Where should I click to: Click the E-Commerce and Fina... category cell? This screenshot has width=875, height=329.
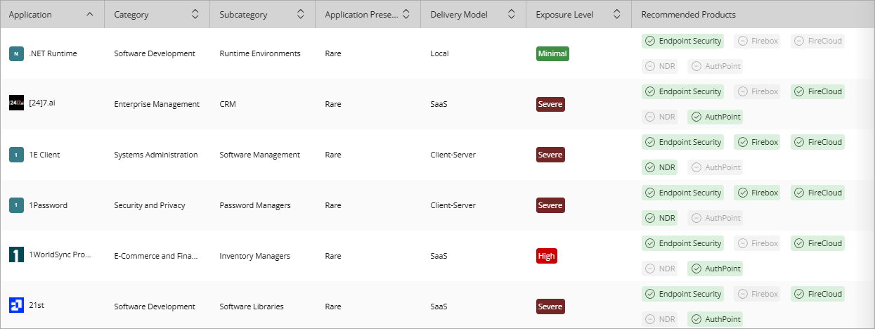click(156, 256)
